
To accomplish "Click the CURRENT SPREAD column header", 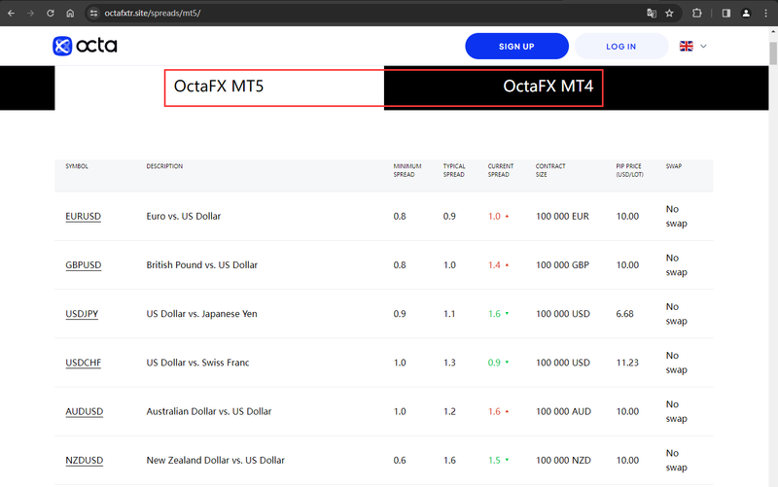I will pos(501,170).
